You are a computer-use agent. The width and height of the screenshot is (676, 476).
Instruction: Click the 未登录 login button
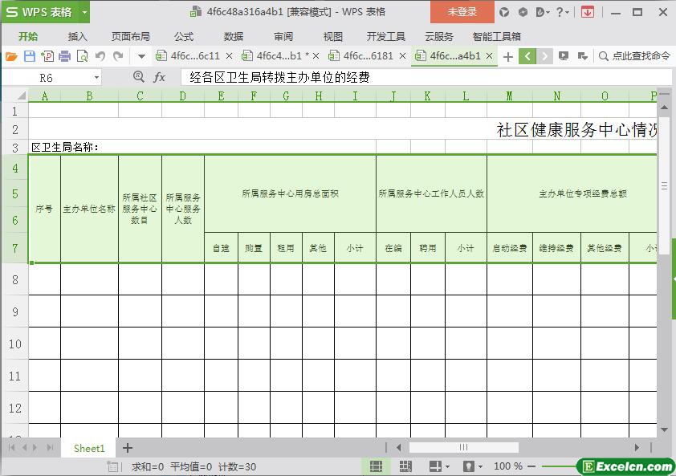462,12
